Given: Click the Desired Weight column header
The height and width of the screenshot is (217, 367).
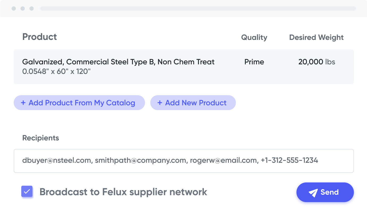Looking at the screenshot, I should click(x=316, y=37).
